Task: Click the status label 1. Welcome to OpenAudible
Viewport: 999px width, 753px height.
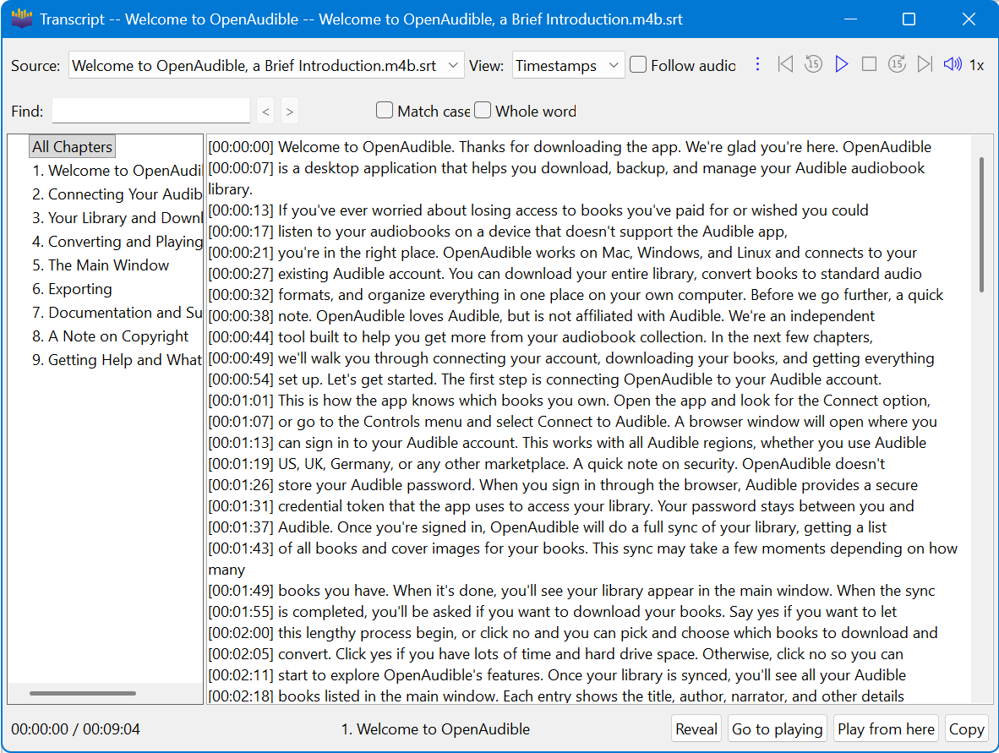Action: pos(436,728)
